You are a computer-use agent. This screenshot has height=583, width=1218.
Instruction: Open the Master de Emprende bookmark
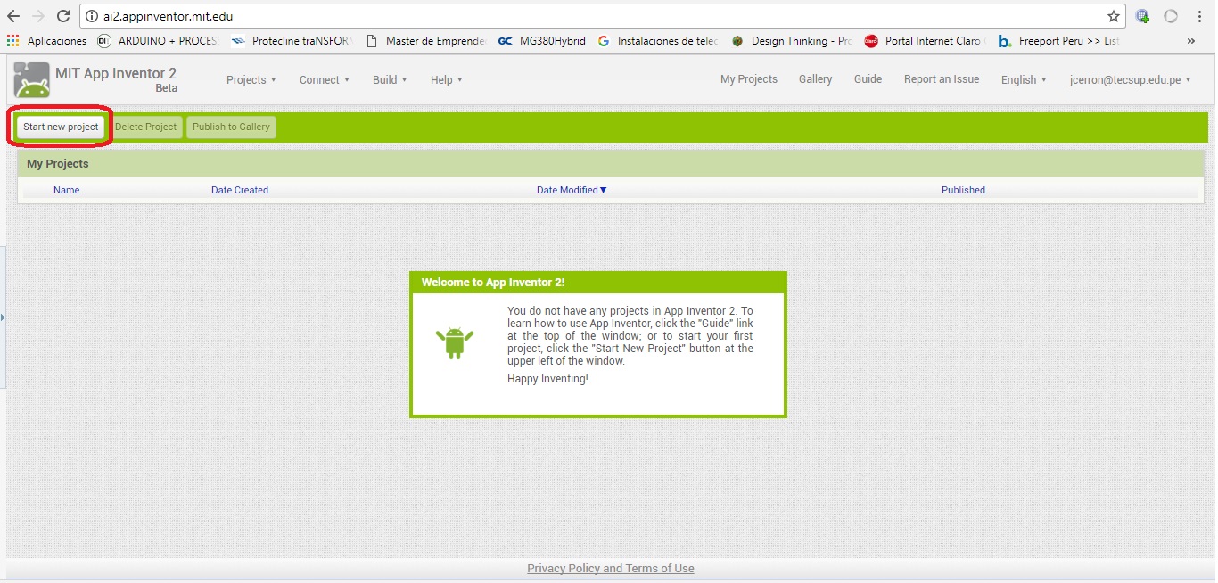point(426,41)
